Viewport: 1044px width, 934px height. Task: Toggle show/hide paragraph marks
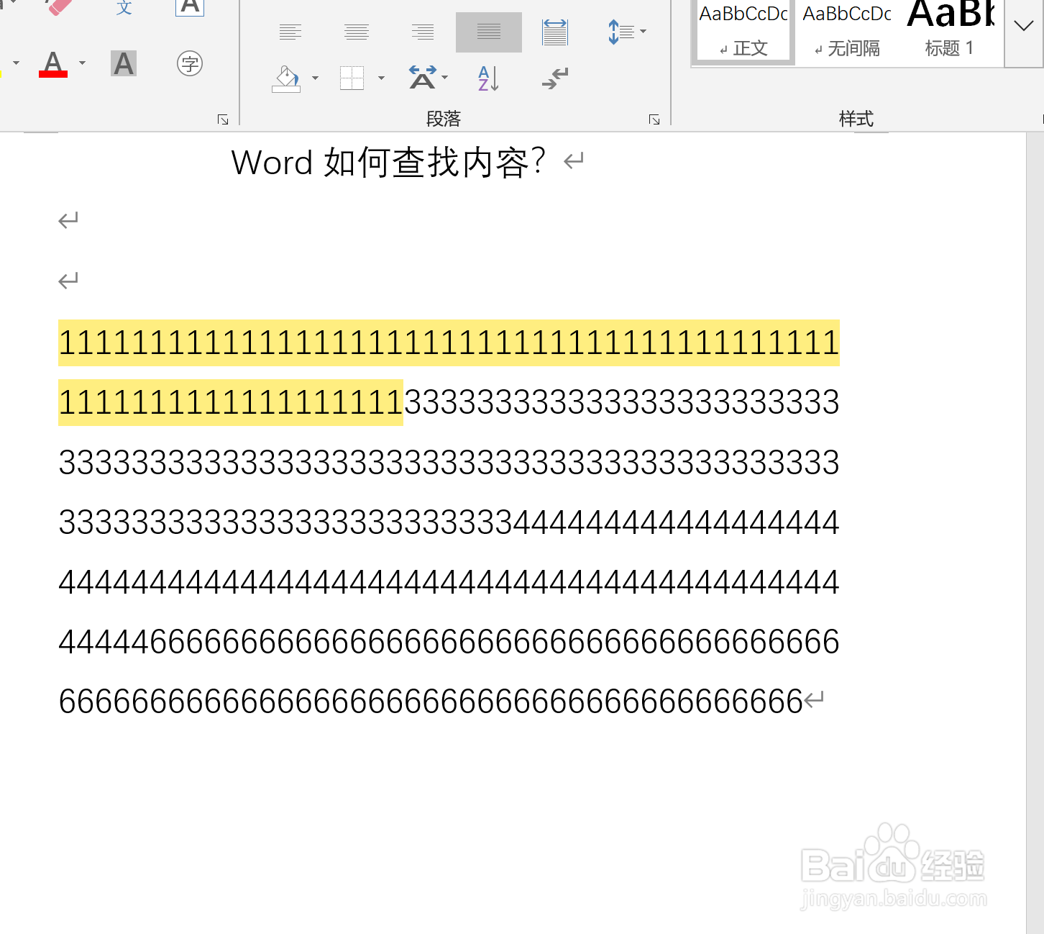tap(555, 78)
